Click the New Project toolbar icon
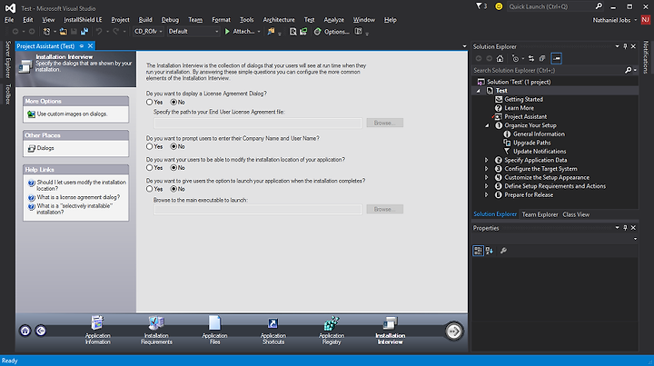Image resolution: width=654 pixels, height=366 pixels. pyautogui.click(x=46, y=31)
